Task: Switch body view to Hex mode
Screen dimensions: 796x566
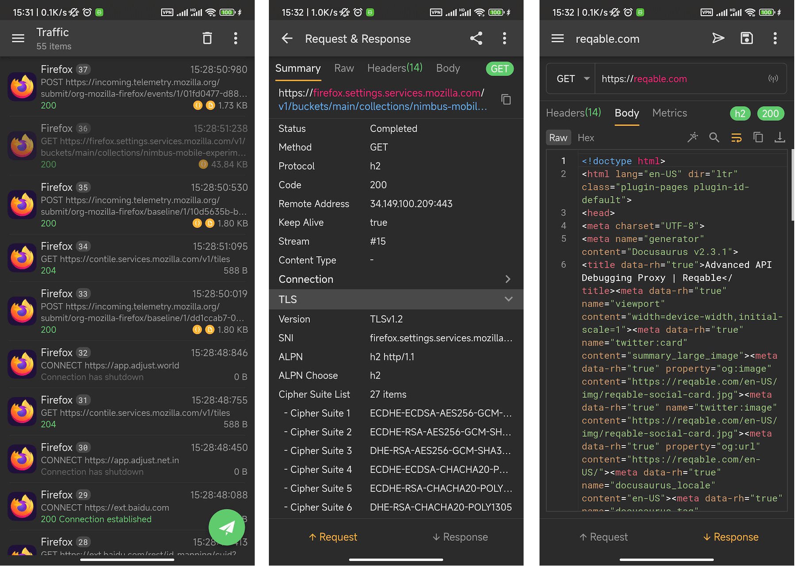Action: coord(586,138)
